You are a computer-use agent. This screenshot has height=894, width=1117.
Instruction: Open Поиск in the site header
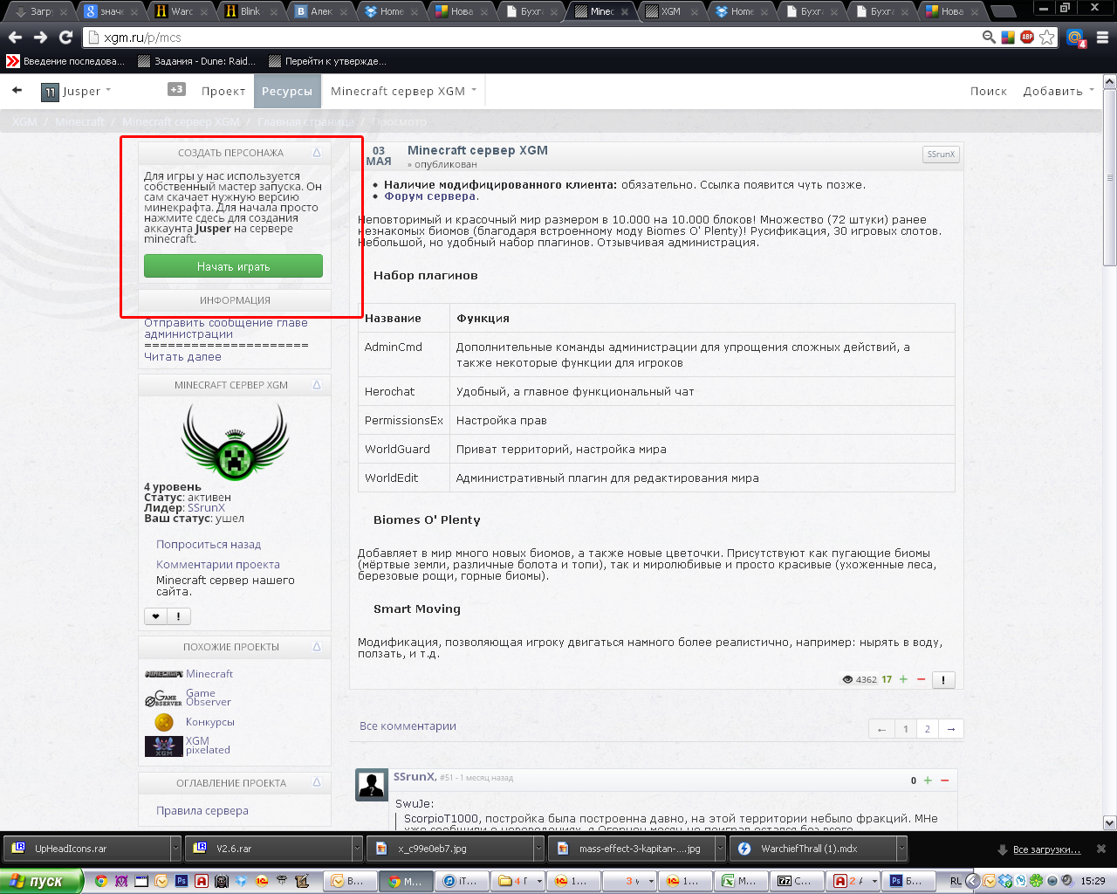pos(989,91)
